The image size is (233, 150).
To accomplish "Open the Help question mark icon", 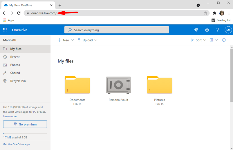I will (218, 30).
